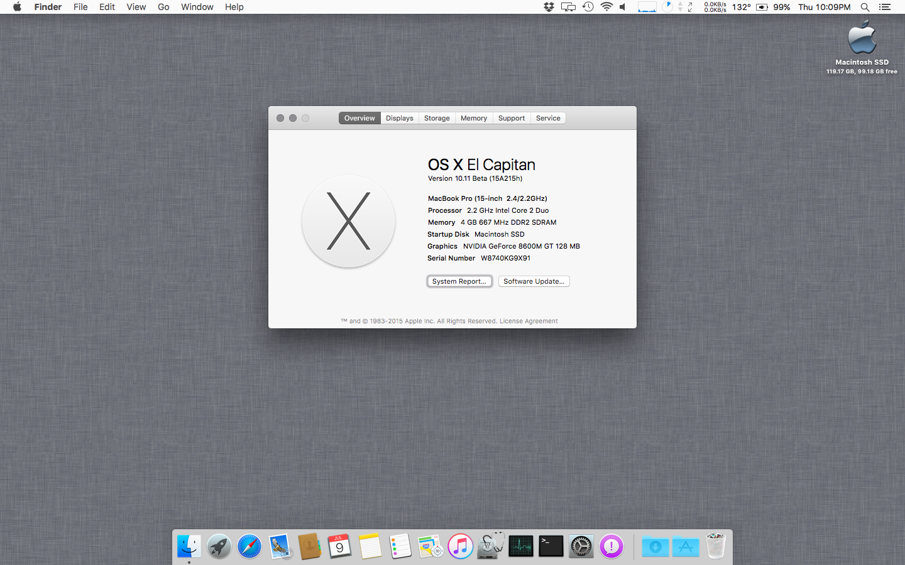Switch to the Support tab
This screenshot has height=565, width=905.
point(512,118)
